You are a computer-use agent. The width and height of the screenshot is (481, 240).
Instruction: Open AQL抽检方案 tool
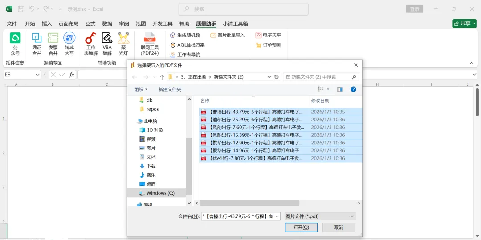(x=187, y=45)
